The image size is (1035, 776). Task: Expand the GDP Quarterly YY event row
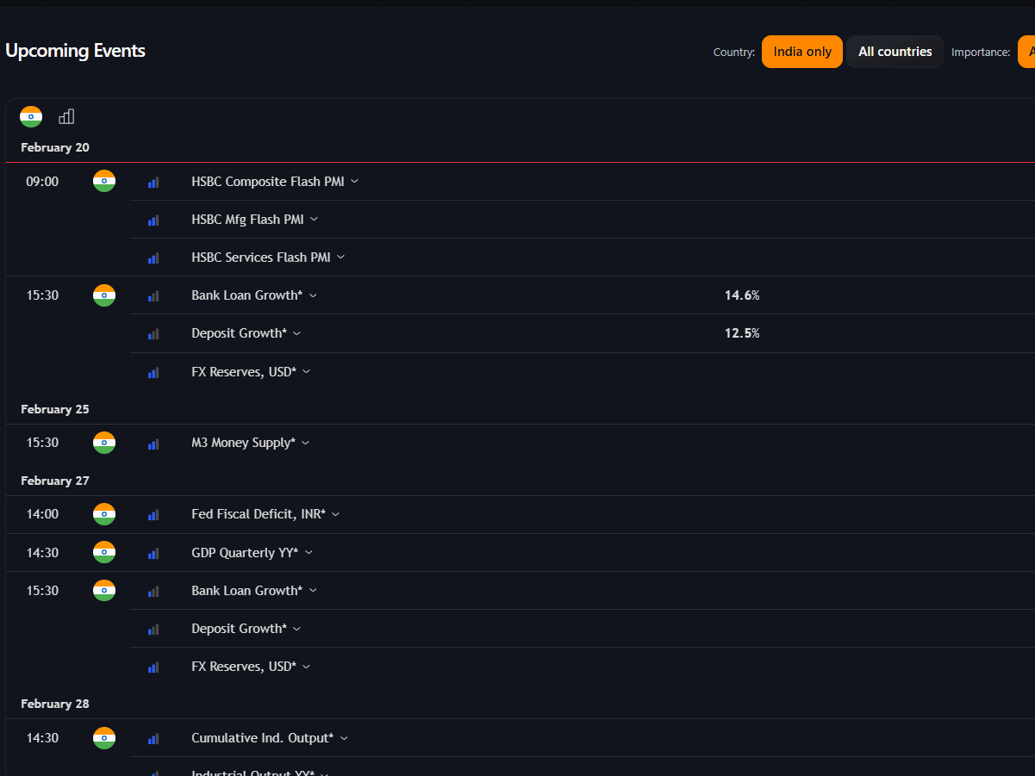click(309, 552)
